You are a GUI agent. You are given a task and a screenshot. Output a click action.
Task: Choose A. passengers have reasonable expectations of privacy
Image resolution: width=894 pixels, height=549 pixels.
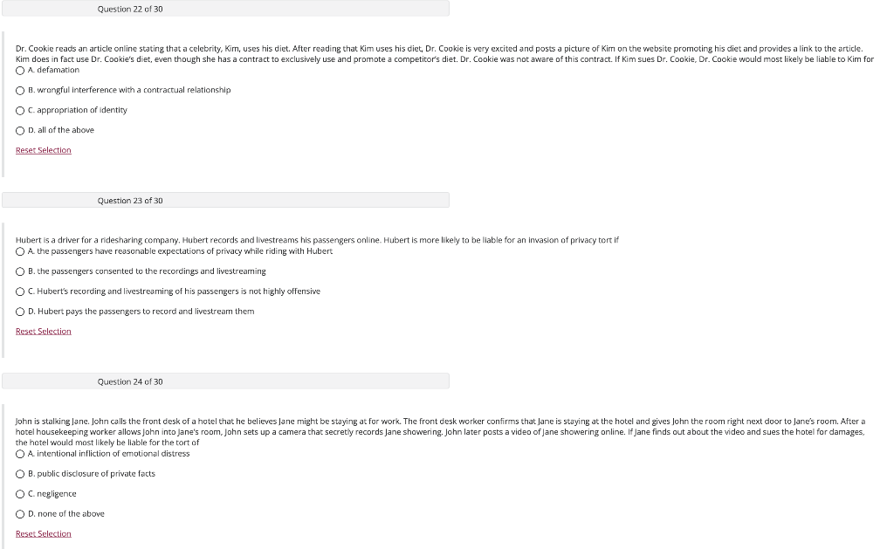point(20,251)
